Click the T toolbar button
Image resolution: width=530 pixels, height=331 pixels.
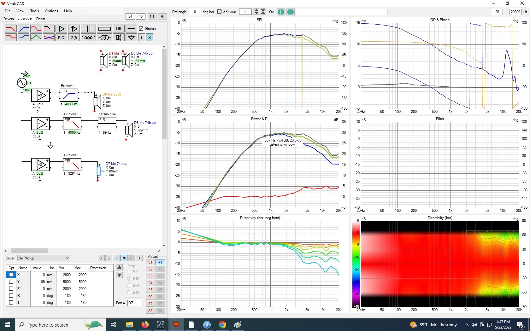pos(141,38)
